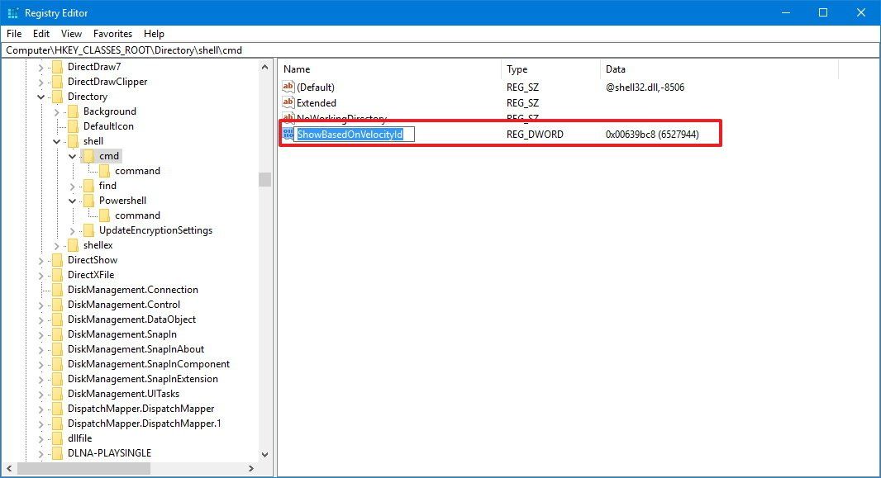Click the ab icon beside (Default)

[287, 87]
